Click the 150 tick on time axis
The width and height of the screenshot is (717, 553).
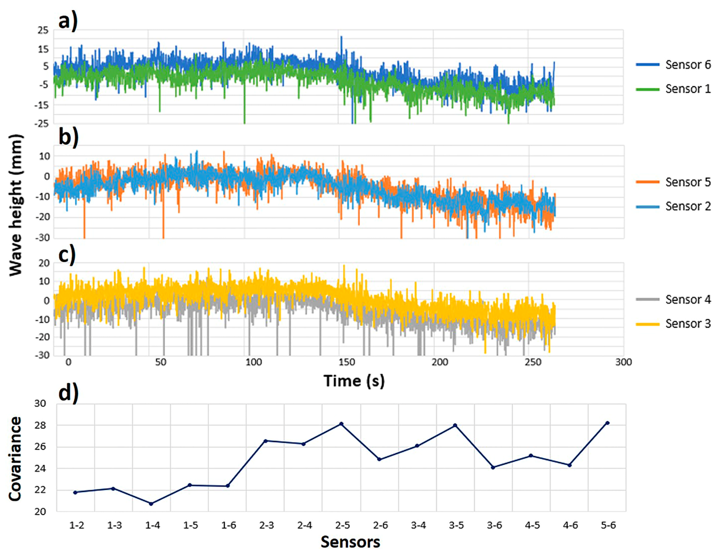click(x=347, y=362)
